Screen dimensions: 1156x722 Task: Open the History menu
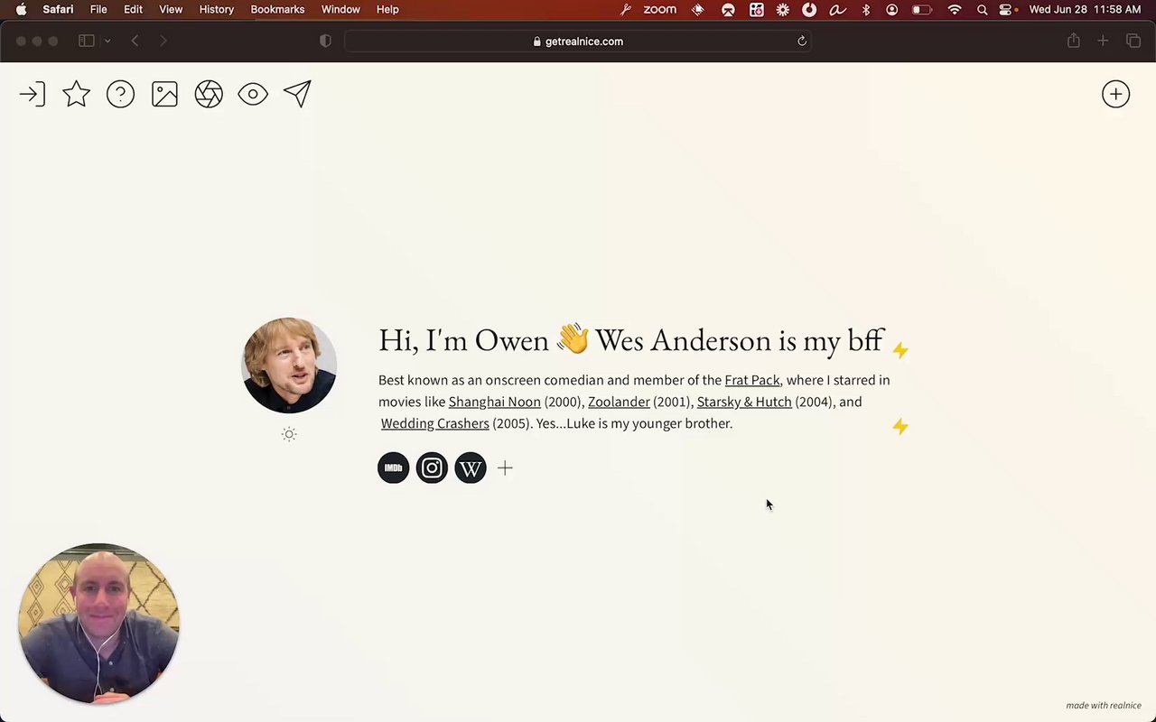click(216, 9)
